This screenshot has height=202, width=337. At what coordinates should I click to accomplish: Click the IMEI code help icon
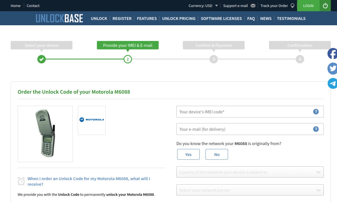coord(316,112)
